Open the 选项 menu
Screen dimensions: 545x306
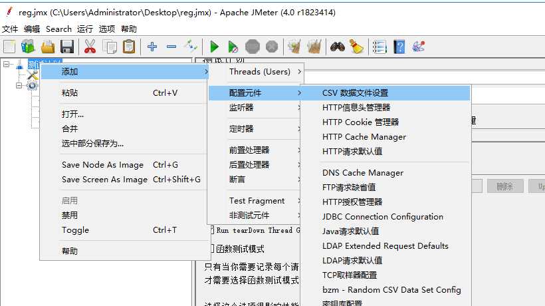107,29
